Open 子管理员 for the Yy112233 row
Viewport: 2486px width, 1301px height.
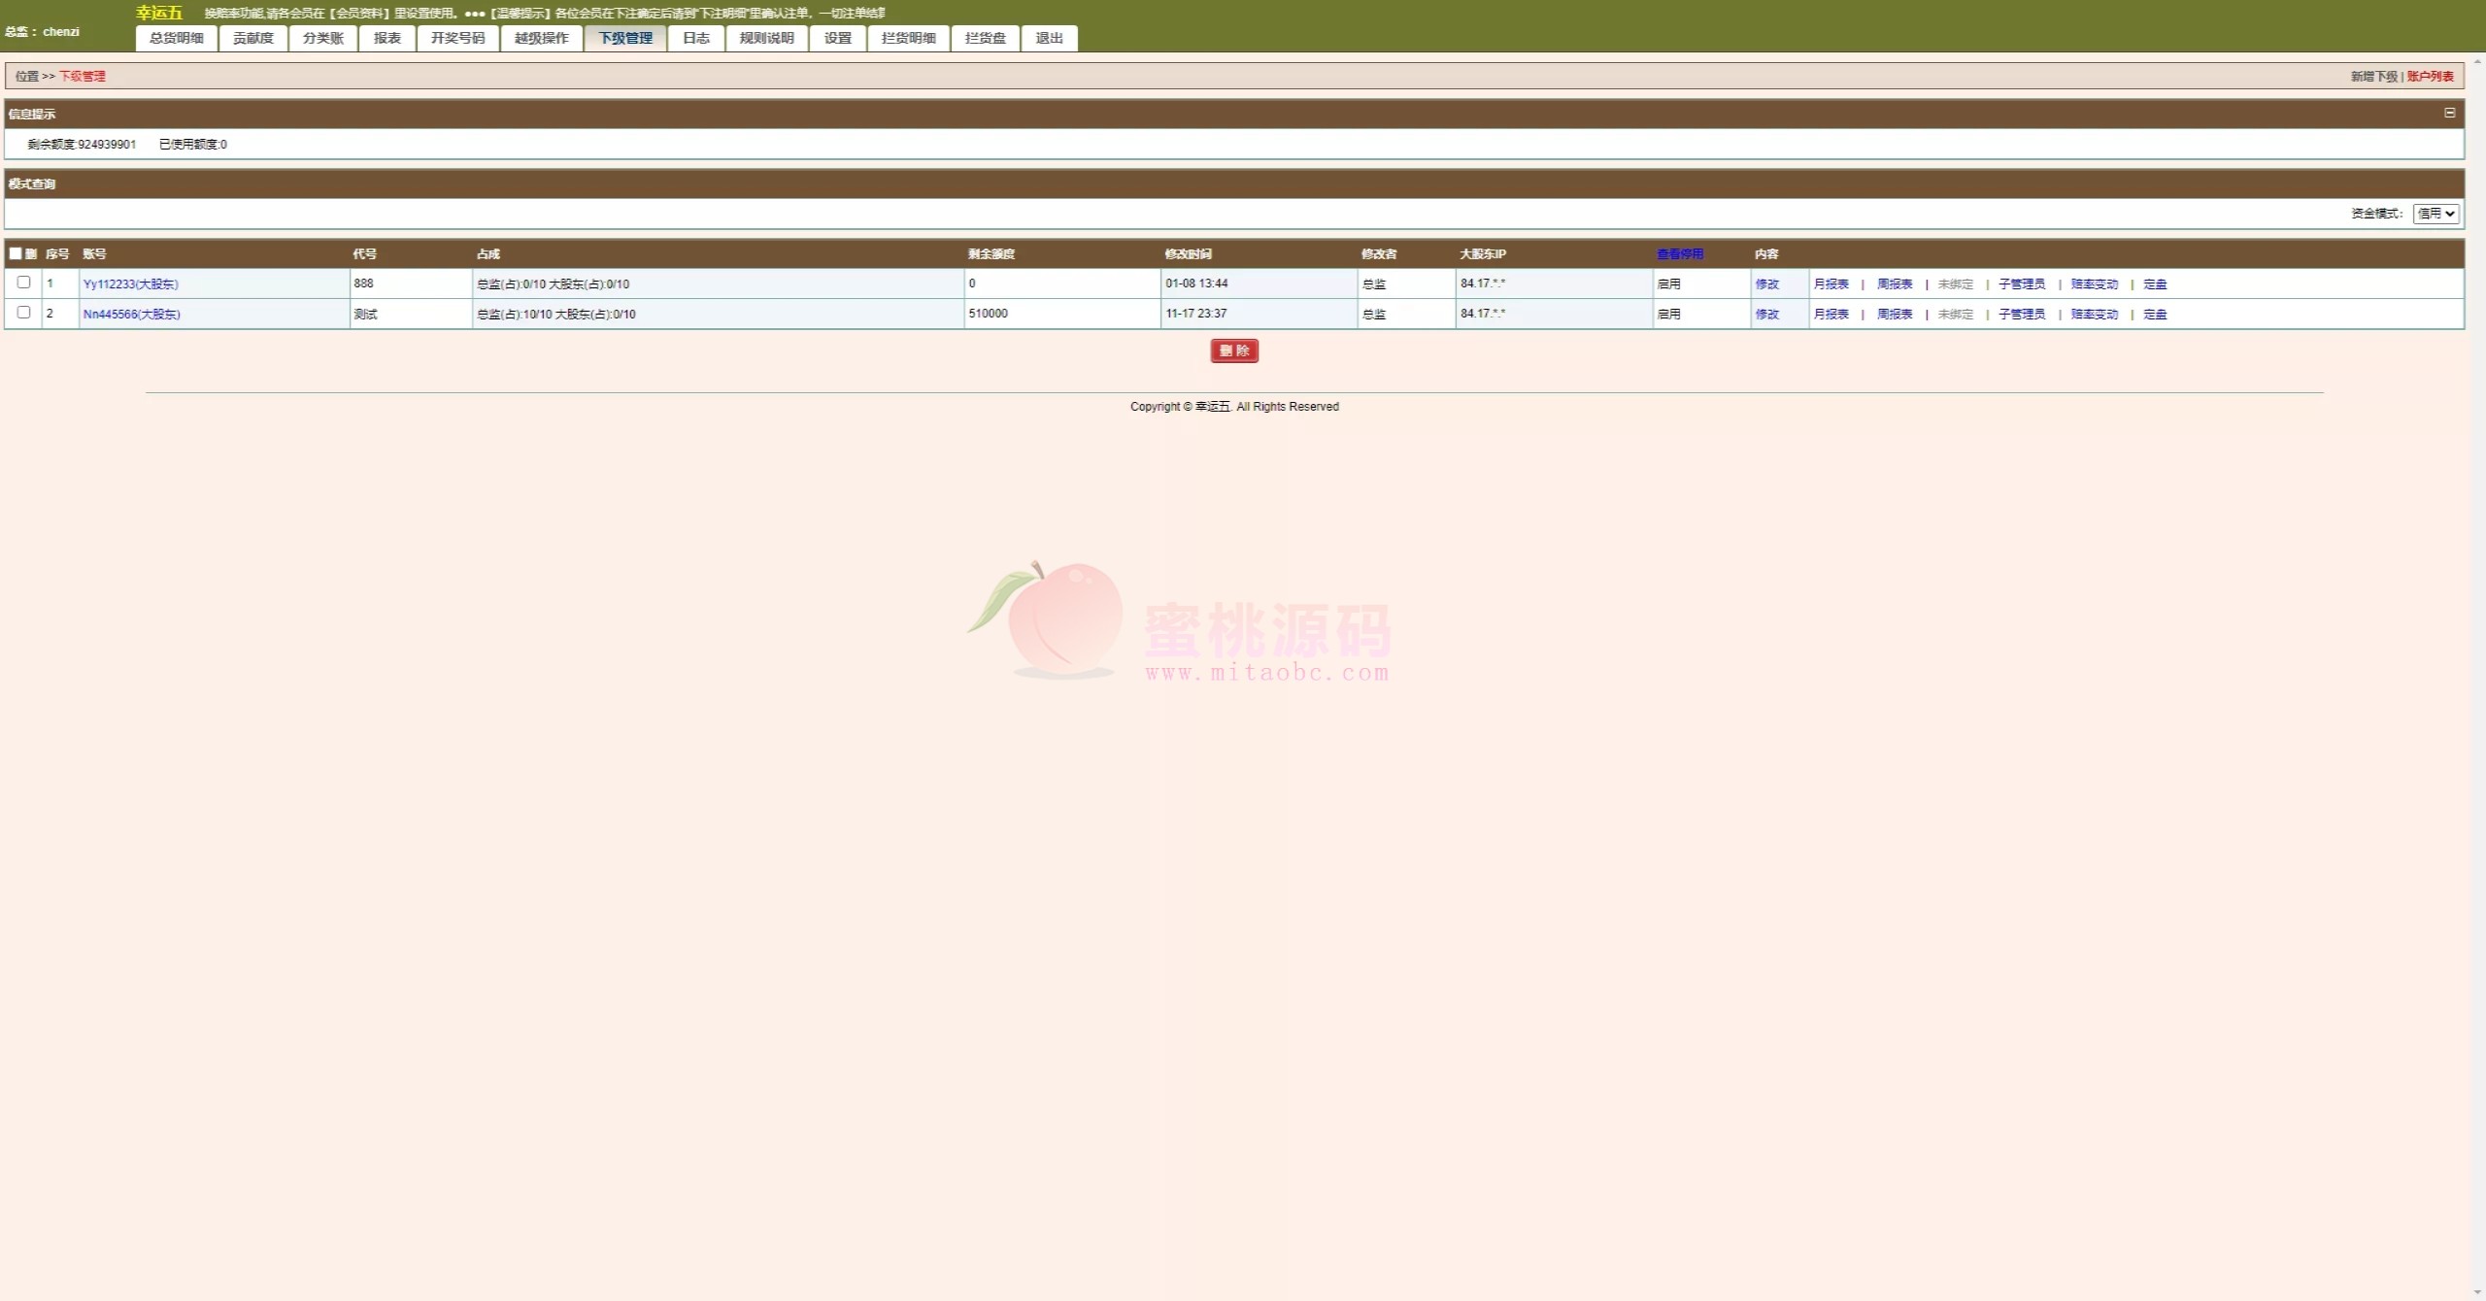coord(2021,284)
